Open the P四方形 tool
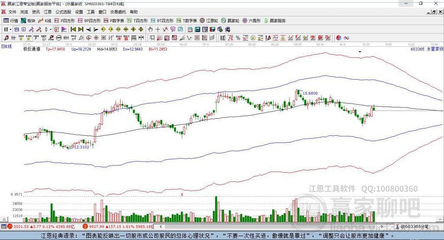The height and width of the screenshot is (240, 444). click(x=65, y=21)
